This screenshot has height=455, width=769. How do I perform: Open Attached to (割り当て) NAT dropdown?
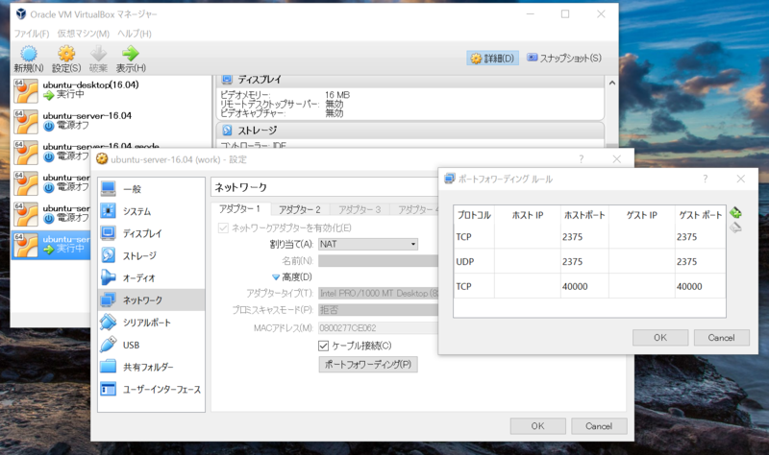pos(368,244)
